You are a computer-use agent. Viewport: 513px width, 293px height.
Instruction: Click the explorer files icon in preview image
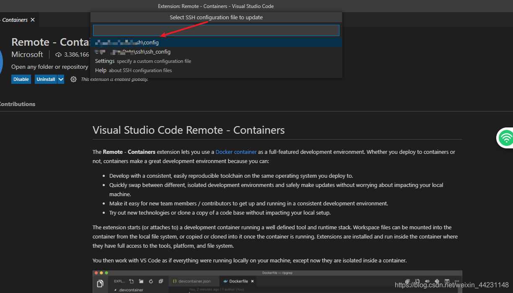(x=100, y=284)
